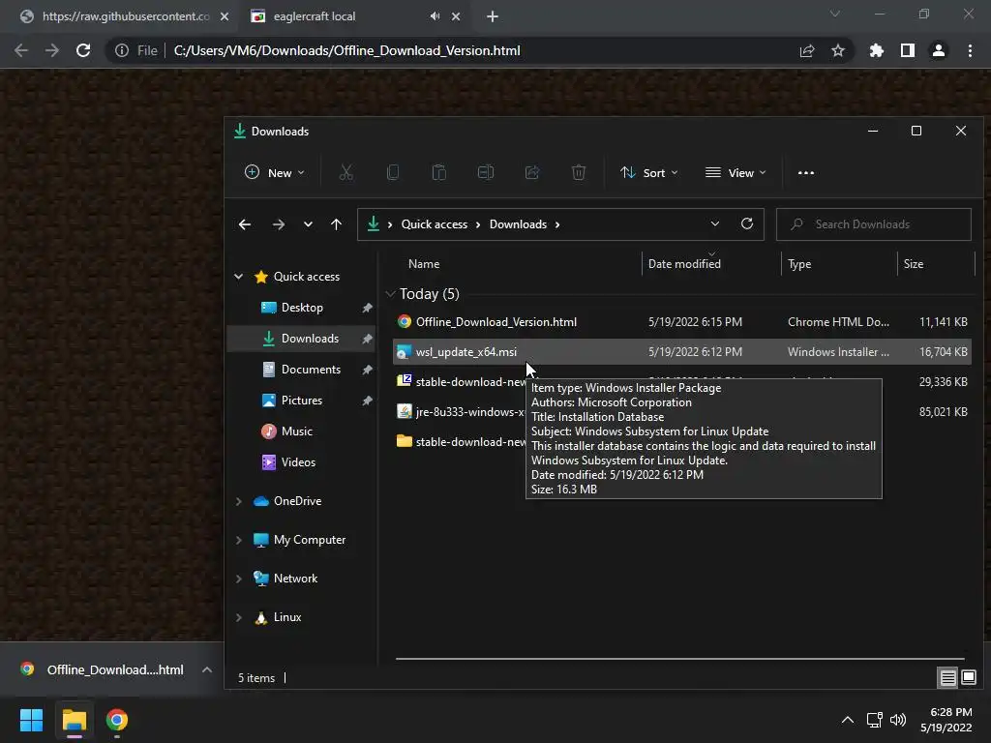This screenshot has width=991, height=743.
Task: Expand the My Computer tree node
Action: pos(239,540)
